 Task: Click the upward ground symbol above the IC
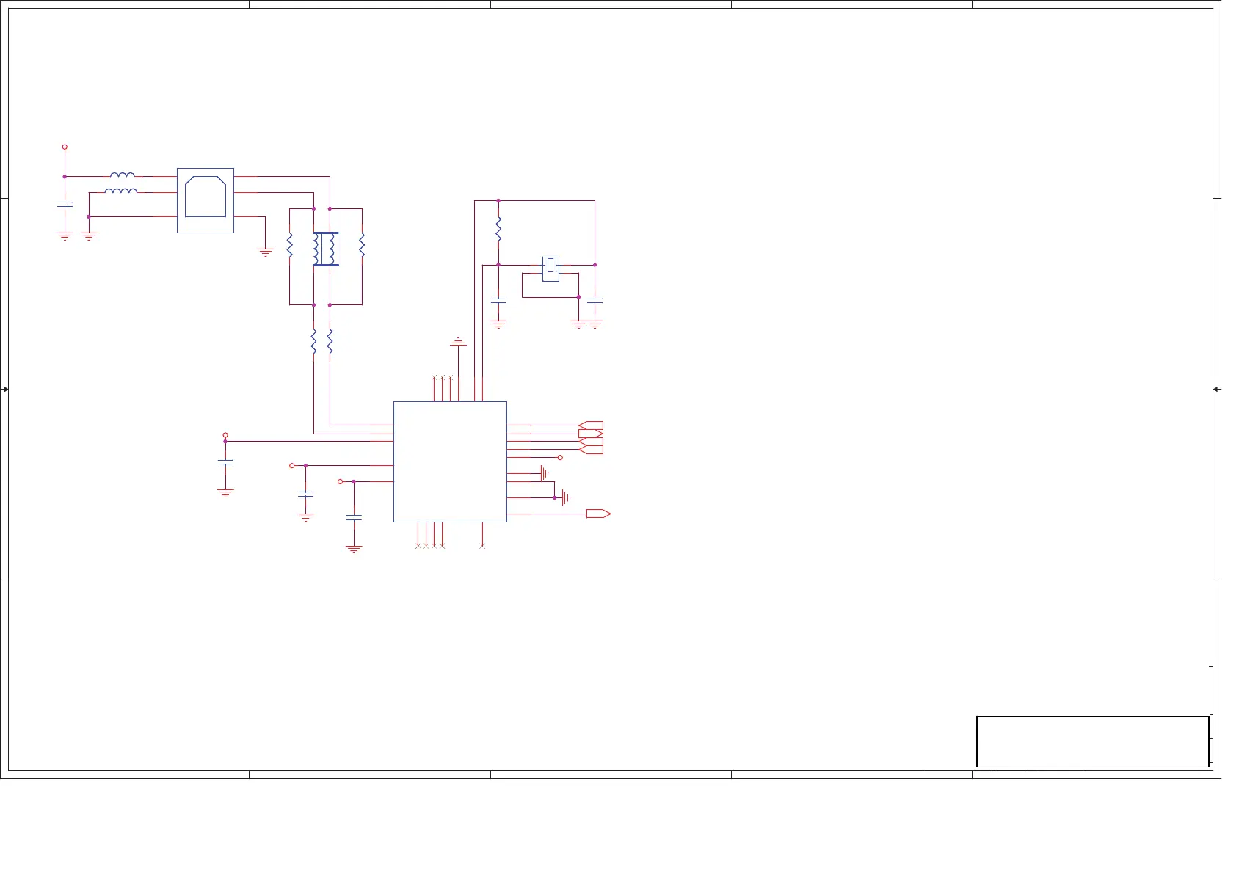click(459, 341)
